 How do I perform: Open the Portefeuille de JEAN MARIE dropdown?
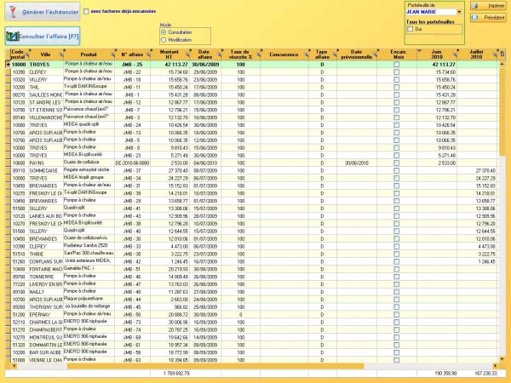(x=459, y=12)
